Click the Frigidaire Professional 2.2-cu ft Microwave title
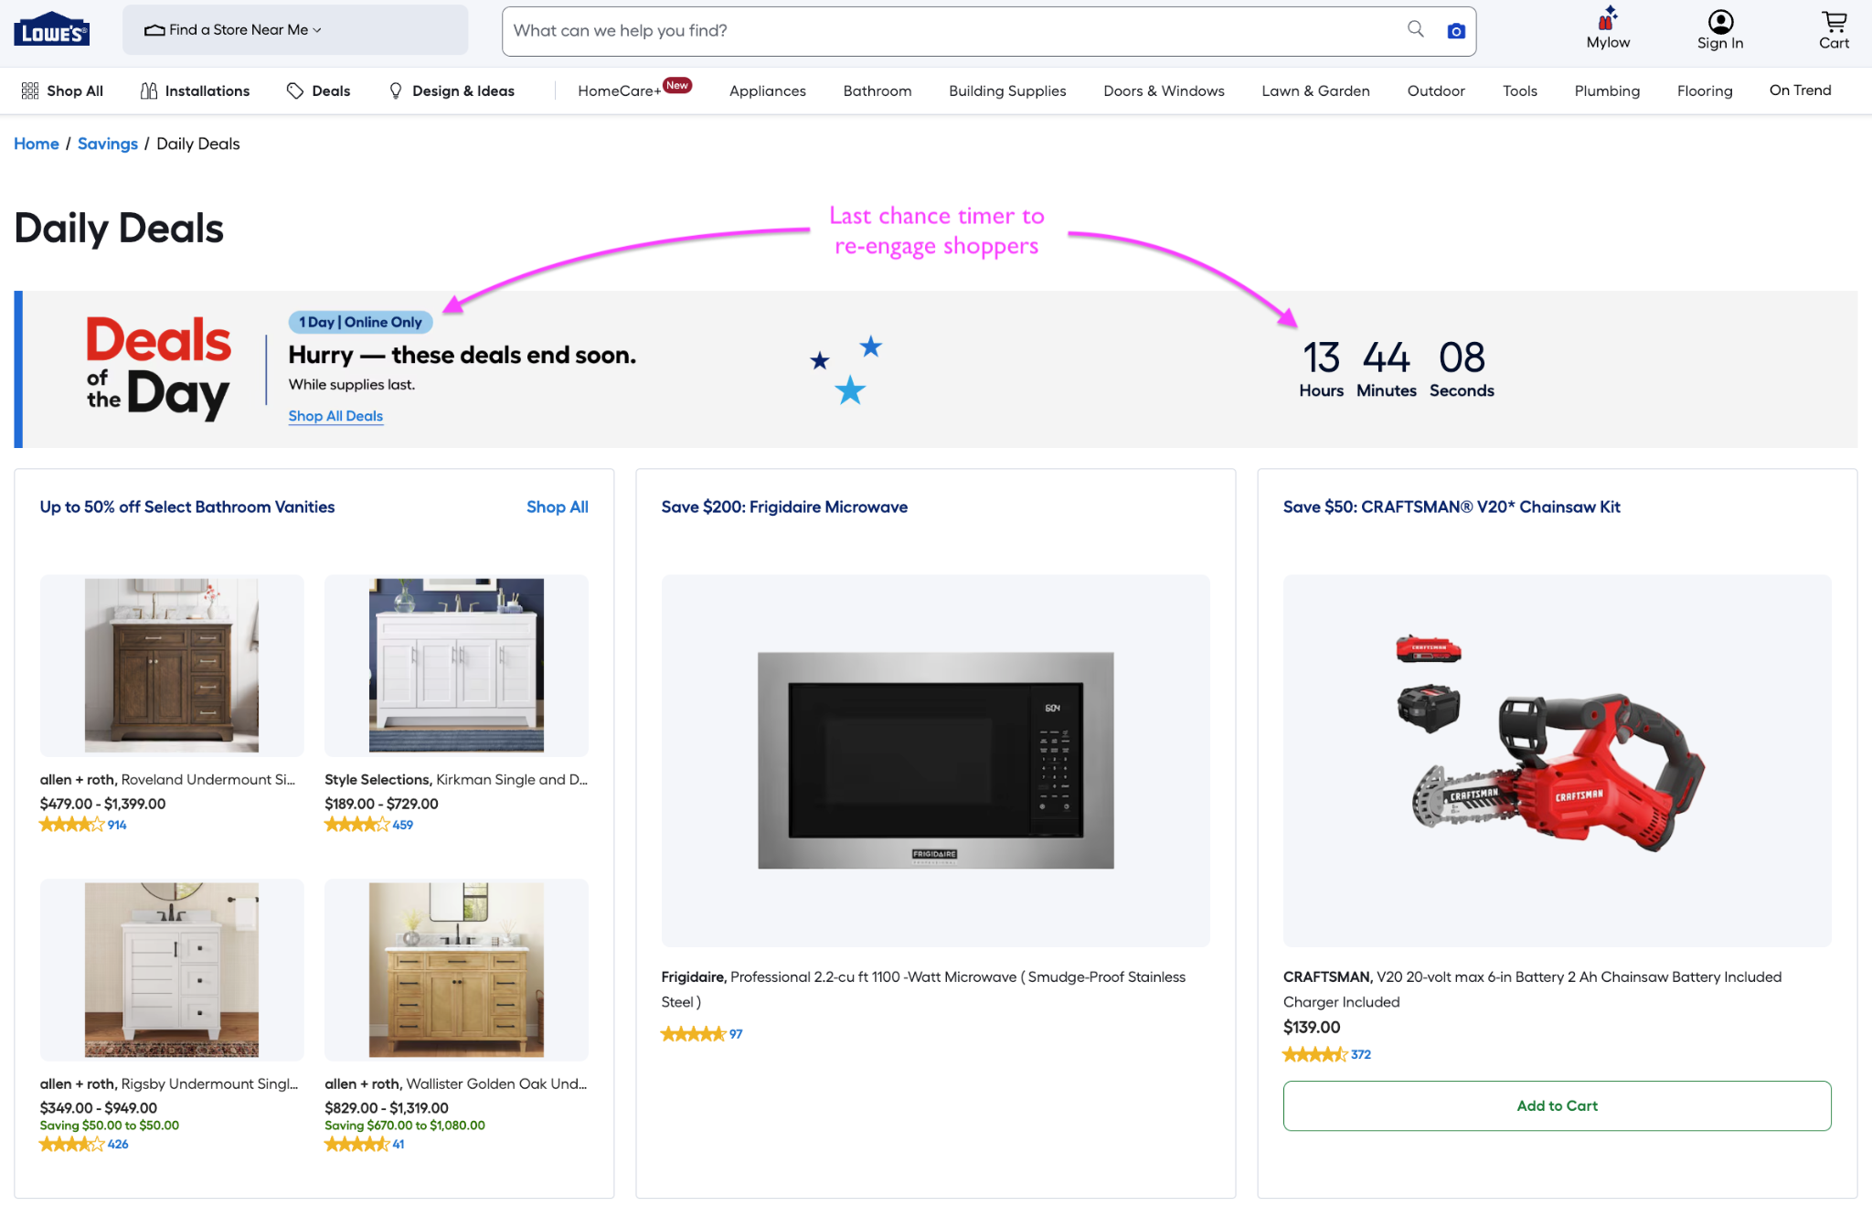The image size is (1872, 1206). (923, 989)
